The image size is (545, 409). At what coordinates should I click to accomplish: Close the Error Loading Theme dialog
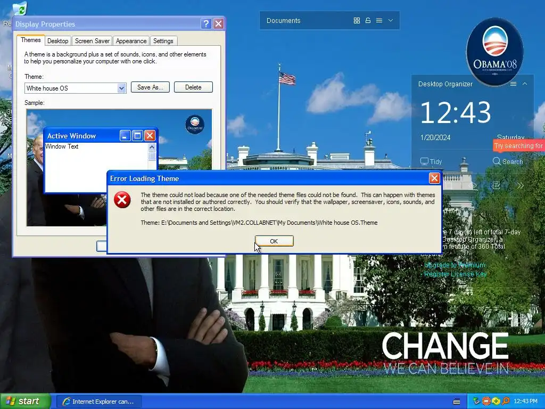[434, 178]
